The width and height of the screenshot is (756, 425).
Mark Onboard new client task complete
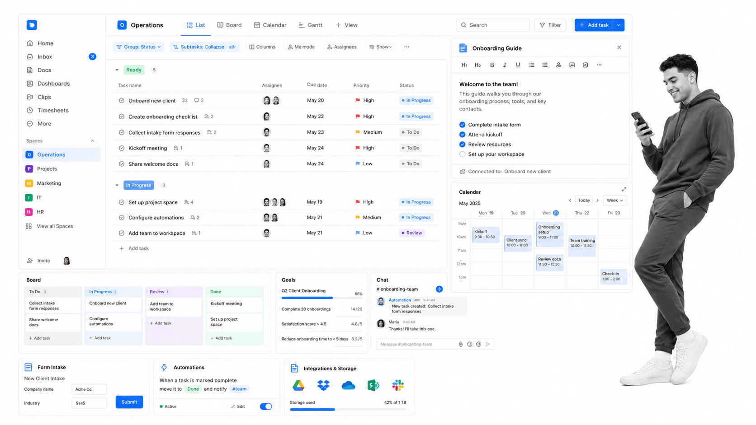click(x=122, y=101)
